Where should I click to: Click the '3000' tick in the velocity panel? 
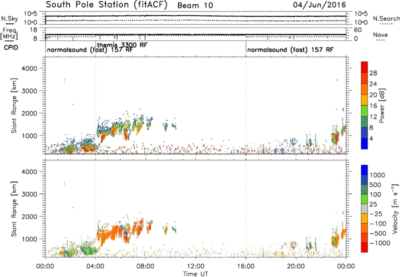pyautogui.click(x=29, y=194)
